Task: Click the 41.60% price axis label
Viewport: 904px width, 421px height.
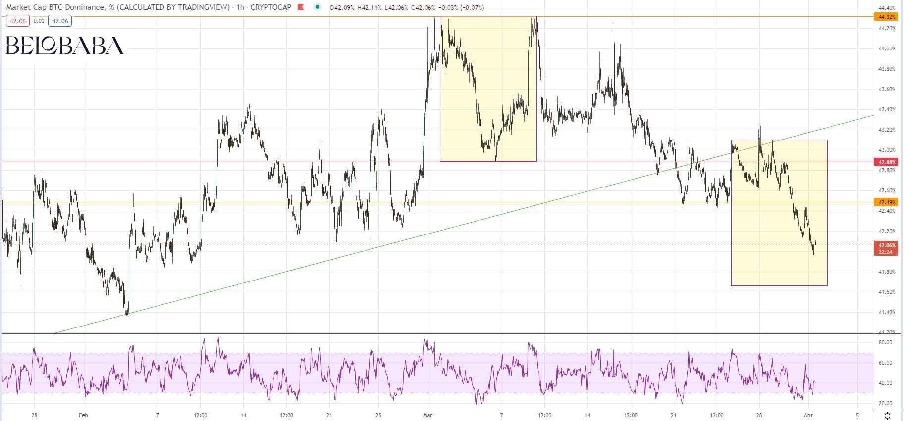Action: click(887, 292)
